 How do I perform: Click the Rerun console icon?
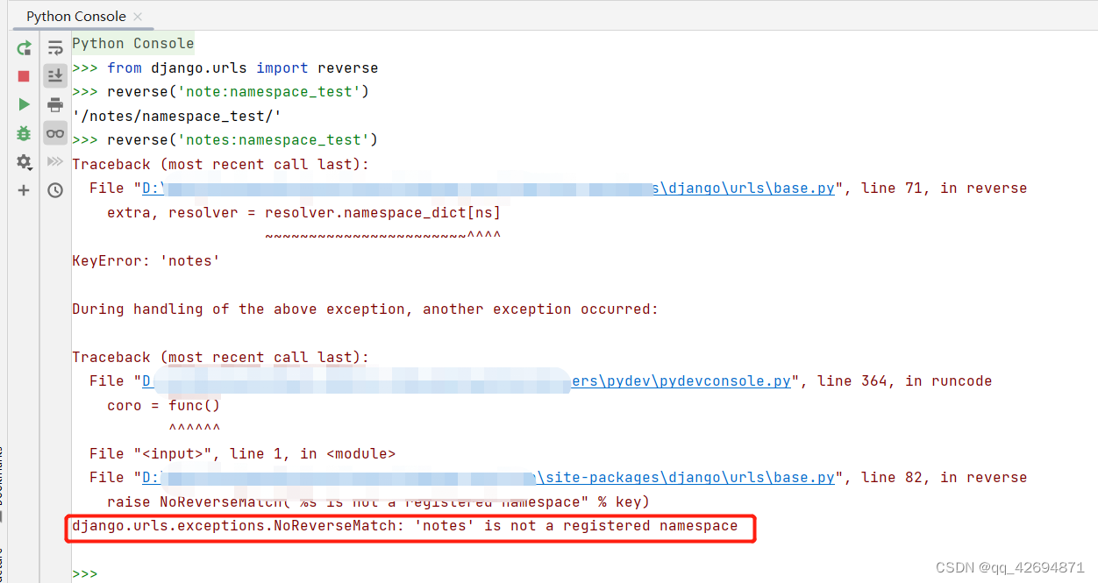[x=24, y=47]
